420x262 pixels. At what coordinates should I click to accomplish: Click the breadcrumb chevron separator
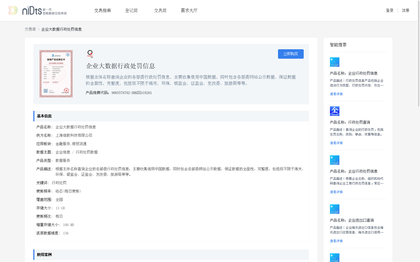(39, 29)
